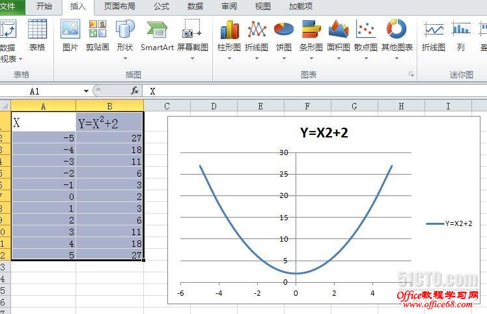Insert a Line sparkline

[434, 35]
